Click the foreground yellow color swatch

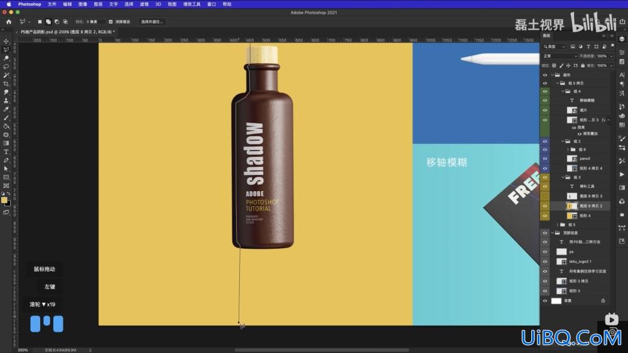pyautogui.click(x=4, y=200)
